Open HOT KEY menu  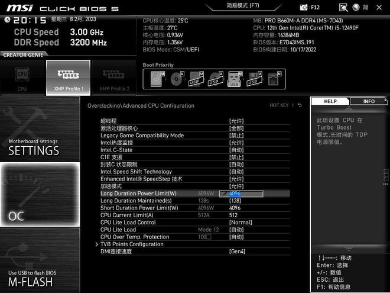(279, 105)
